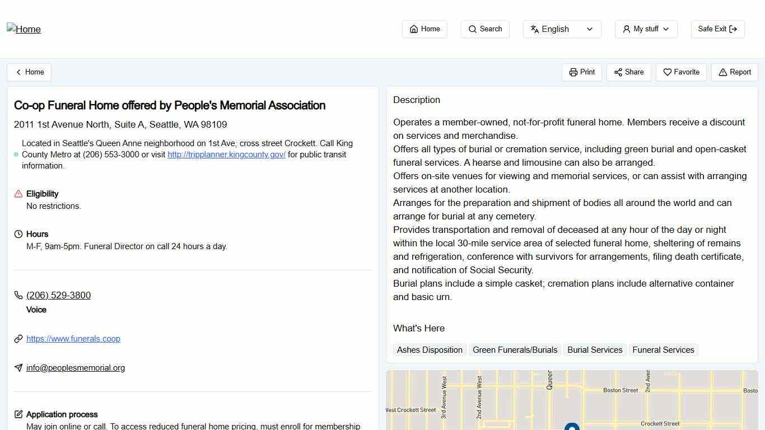Image resolution: width=765 pixels, height=430 pixels.
Task: Report this listing using the warning icon
Action: pos(722,72)
